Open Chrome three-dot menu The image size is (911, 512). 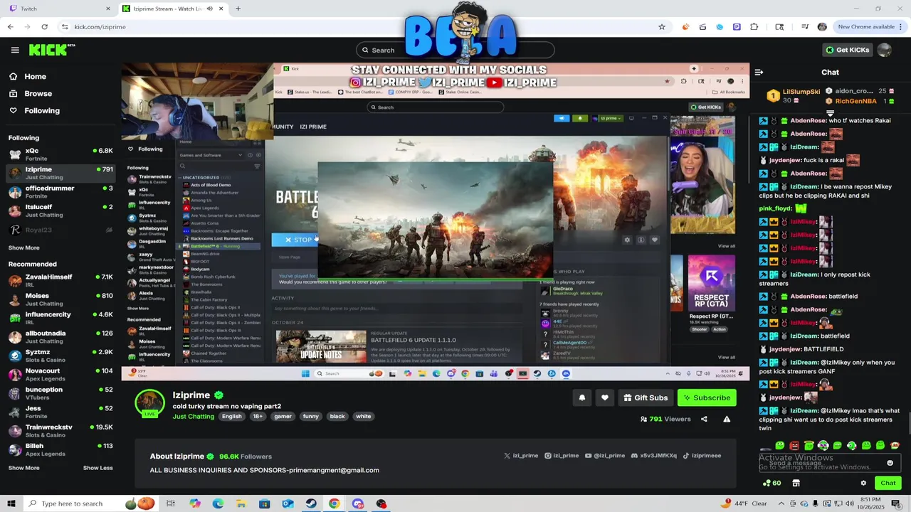pyautogui.click(x=901, y=27)
